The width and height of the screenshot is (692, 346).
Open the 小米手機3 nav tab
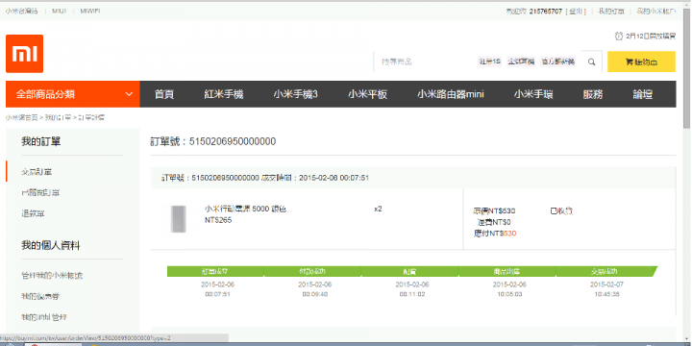click(x=295, y=94)
